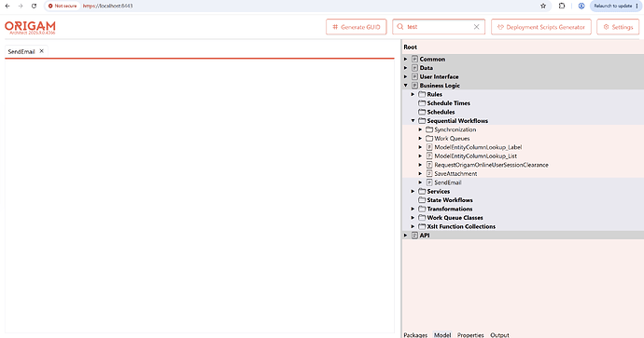Click the ORIGAM logo

(30, 27)
